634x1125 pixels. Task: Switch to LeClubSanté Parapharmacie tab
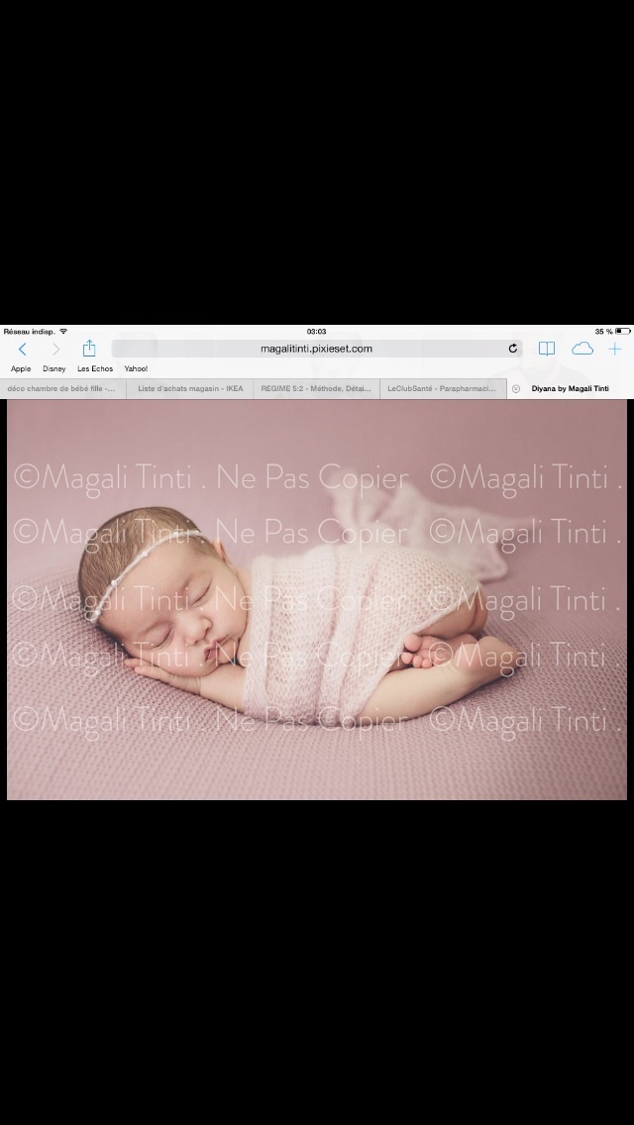tap(442, 389)
